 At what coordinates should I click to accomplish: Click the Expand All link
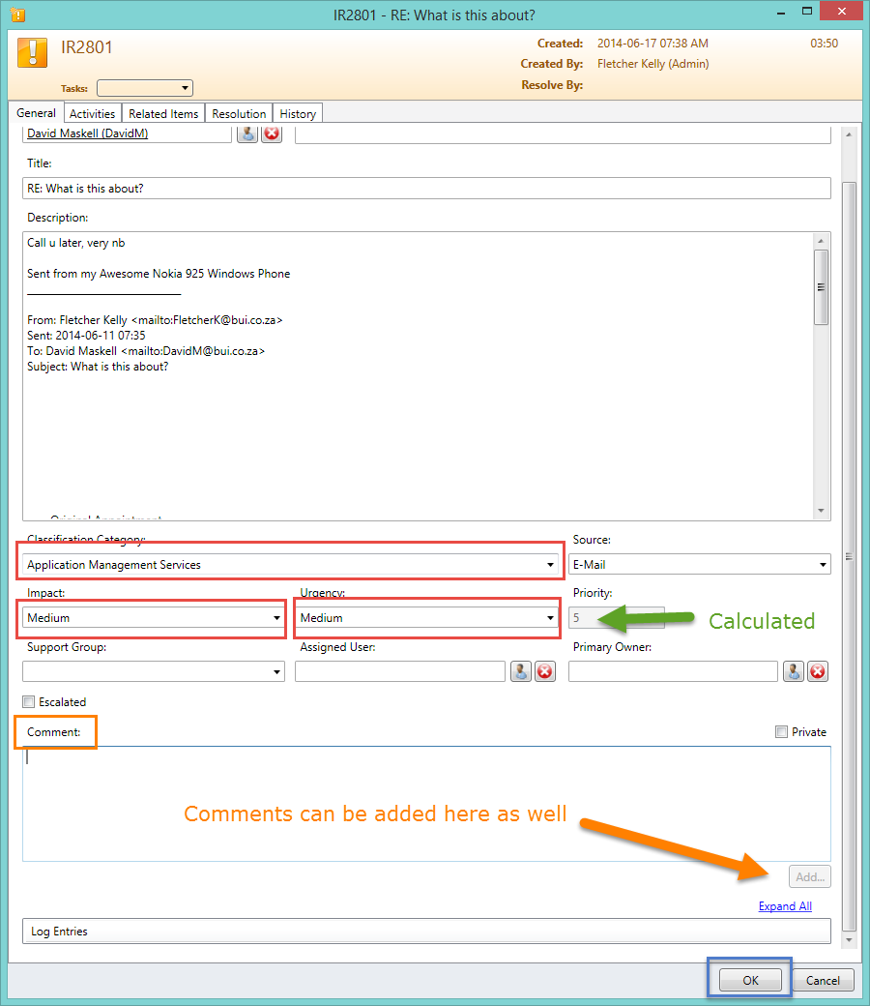(x=785, y=906)
